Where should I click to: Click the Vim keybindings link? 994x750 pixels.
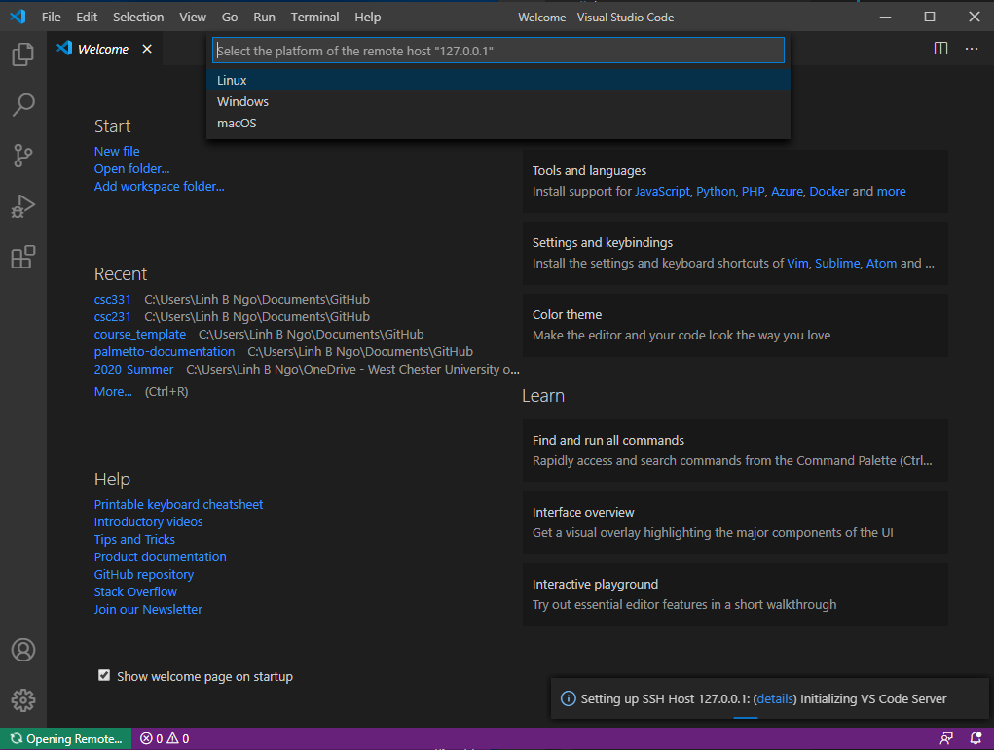point(797,264)
